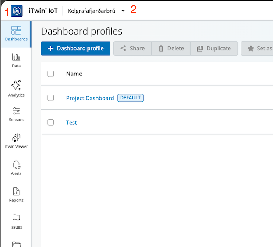
Task: Open the Kolgrafafjarðarbrú project dropdown
Action: tap(96, 11)
